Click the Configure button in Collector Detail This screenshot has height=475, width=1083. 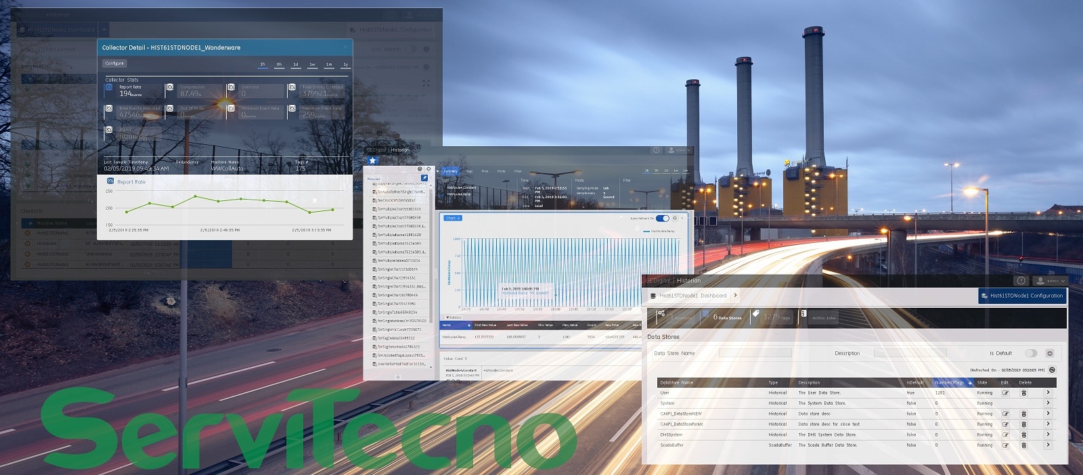[x=114, y=64]
